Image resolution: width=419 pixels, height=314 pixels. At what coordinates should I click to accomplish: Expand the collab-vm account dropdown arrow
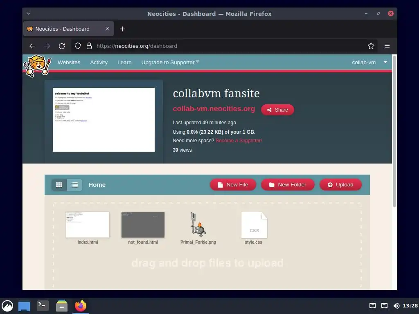click(385, 62)
